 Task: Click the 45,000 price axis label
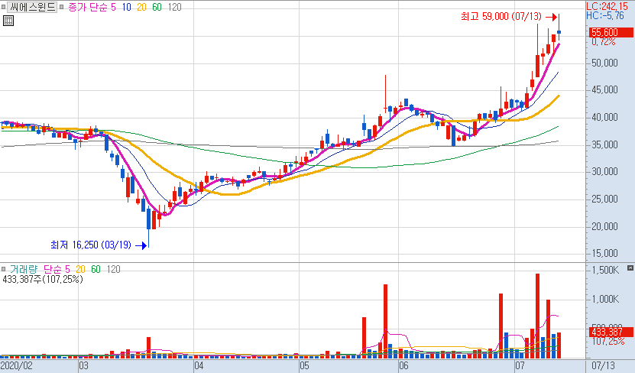point(604,90)
